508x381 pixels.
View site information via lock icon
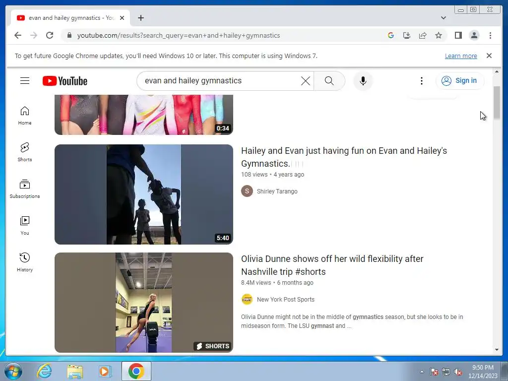pos(69,35)
